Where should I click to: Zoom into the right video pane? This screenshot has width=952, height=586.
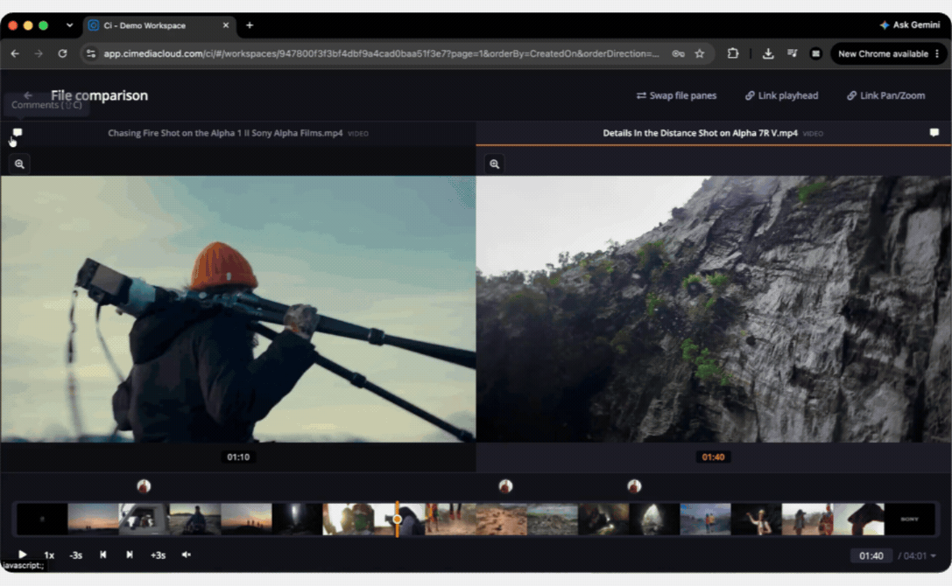click(495, 164)
